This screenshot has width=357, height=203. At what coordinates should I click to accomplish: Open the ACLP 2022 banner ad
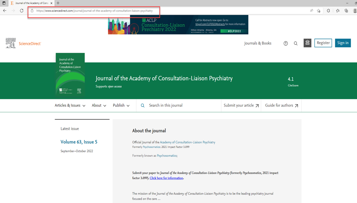[178, 25]
